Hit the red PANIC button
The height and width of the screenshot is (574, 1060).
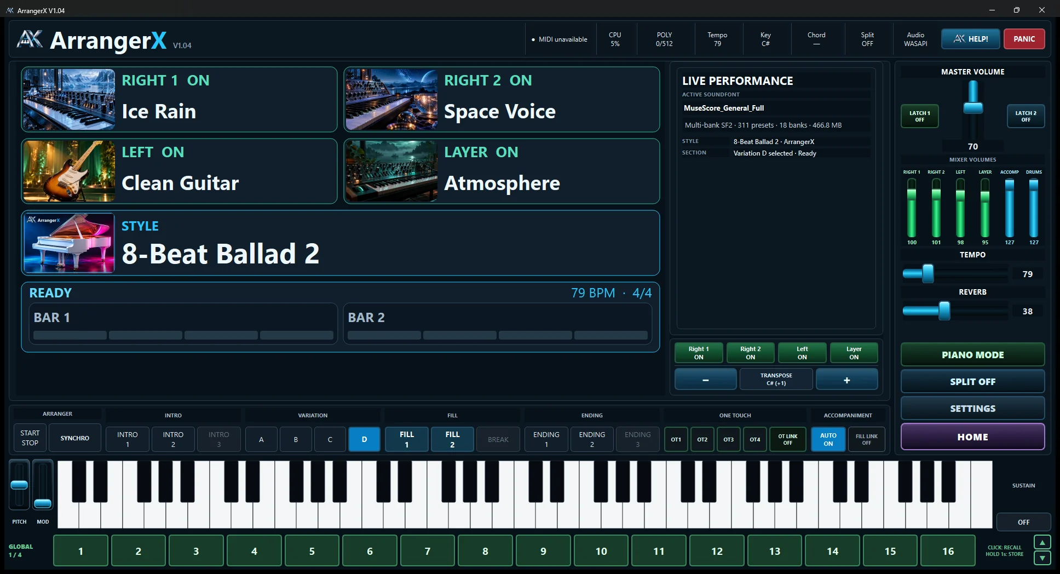pyautogui.click(x=1024, y=39)
